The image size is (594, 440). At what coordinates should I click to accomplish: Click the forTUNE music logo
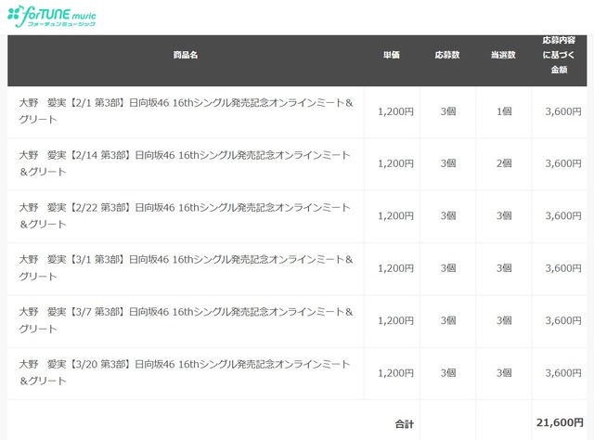(x=56, y=17)
